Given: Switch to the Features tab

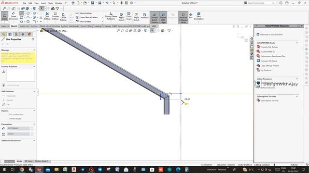Looking at the screenshot, I should coord(5,26).
